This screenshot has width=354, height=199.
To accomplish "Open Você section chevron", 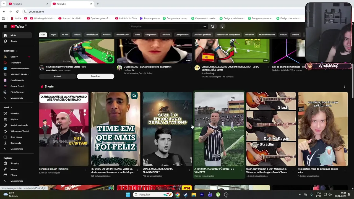I will pos(11,108).
